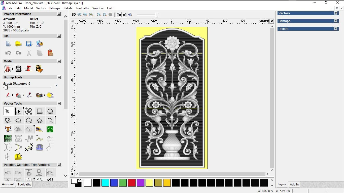Screen dimensions: 344x193
Task: Open file using the yellow folder icon
Action: pos(18,44)
